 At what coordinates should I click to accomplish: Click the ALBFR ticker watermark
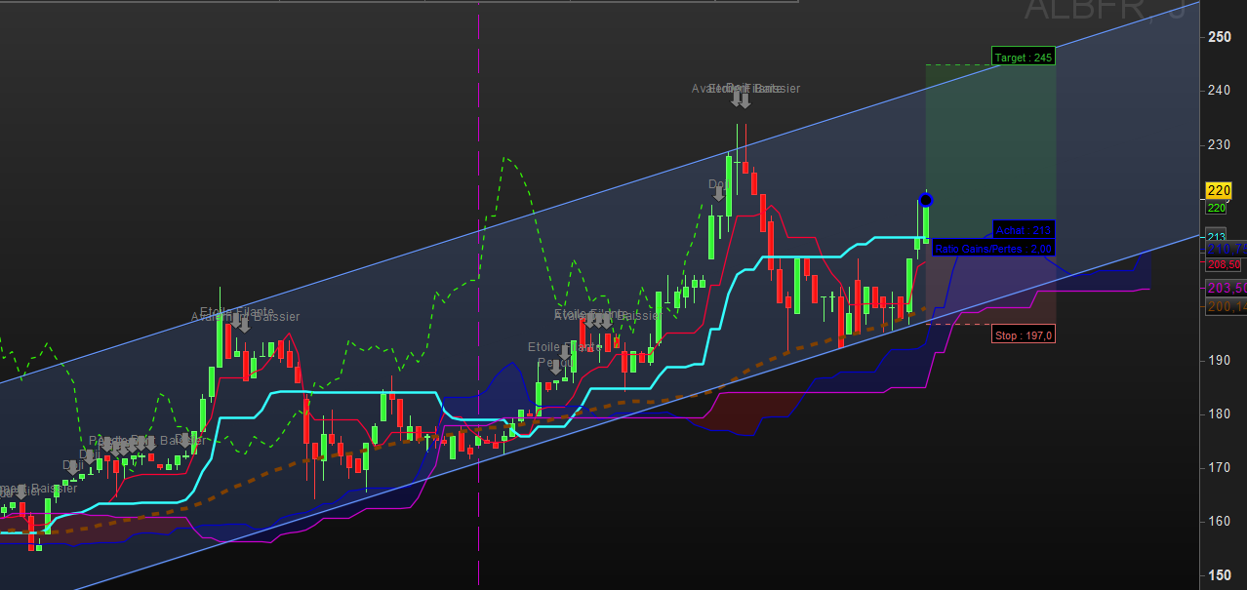1103,10
